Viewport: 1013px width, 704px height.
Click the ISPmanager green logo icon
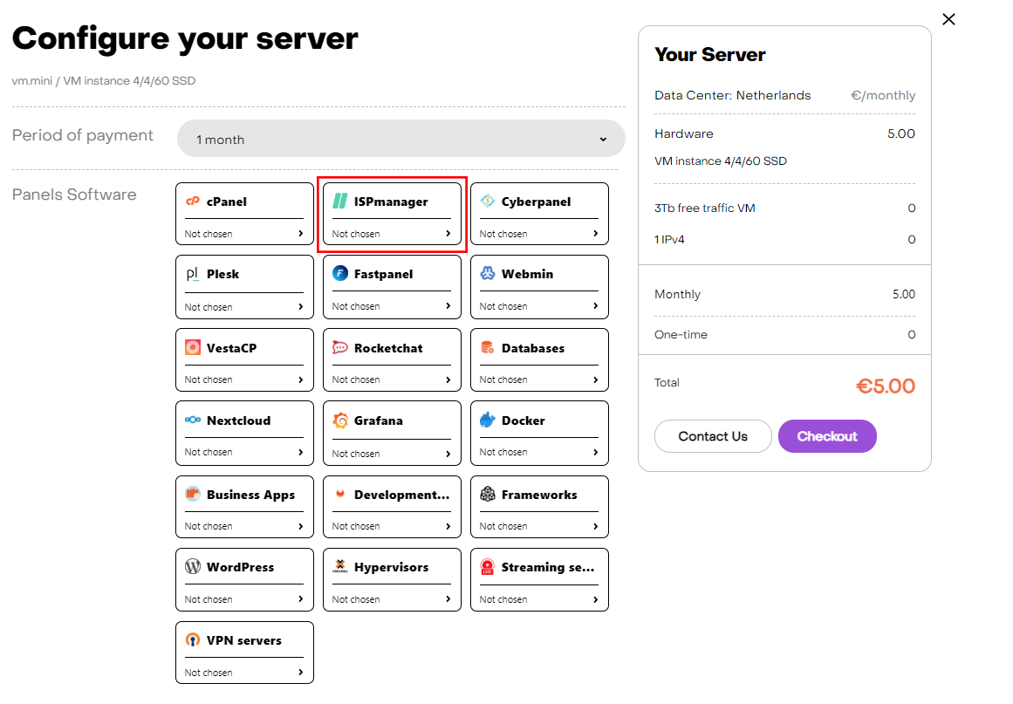(340, 202)
